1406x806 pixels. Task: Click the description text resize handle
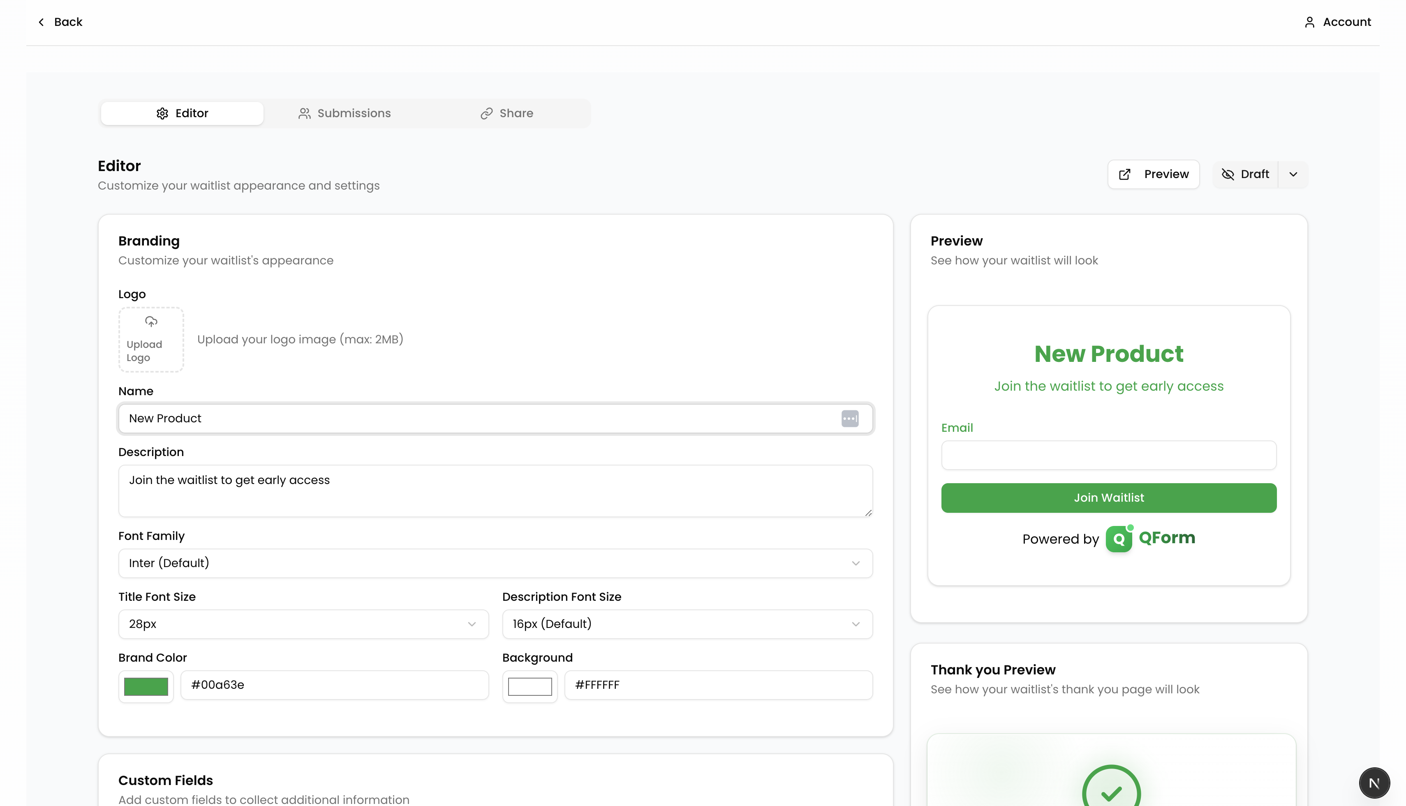868,513
